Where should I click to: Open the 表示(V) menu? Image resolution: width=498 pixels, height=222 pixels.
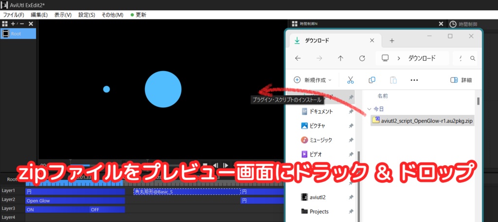[x=63, y=15]
